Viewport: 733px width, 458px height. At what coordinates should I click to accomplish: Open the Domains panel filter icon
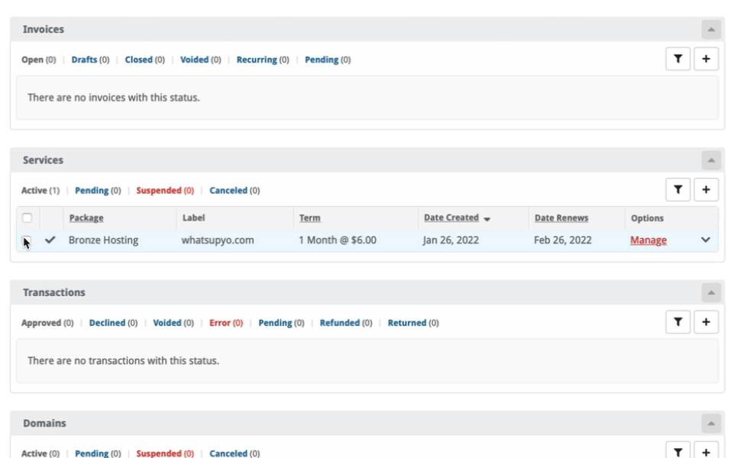coord(678,452)
